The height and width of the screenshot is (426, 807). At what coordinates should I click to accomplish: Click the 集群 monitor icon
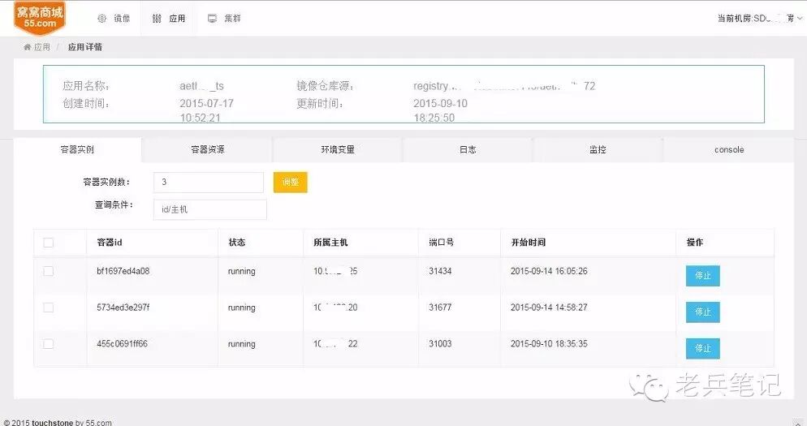pyautogui.click(x=212, y=19)
